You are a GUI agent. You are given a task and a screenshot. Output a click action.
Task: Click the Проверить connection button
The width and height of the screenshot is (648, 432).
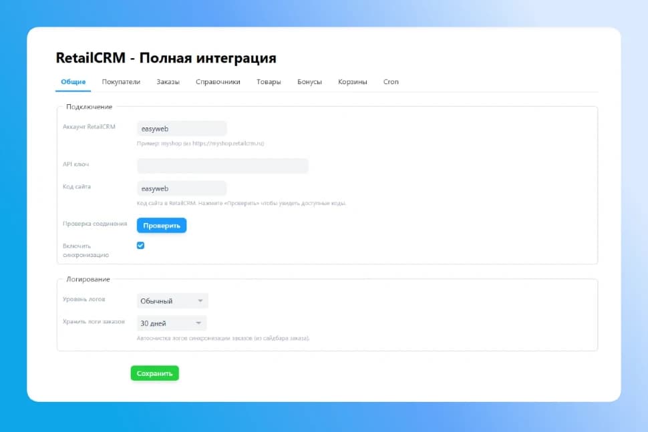coord(162,226)
